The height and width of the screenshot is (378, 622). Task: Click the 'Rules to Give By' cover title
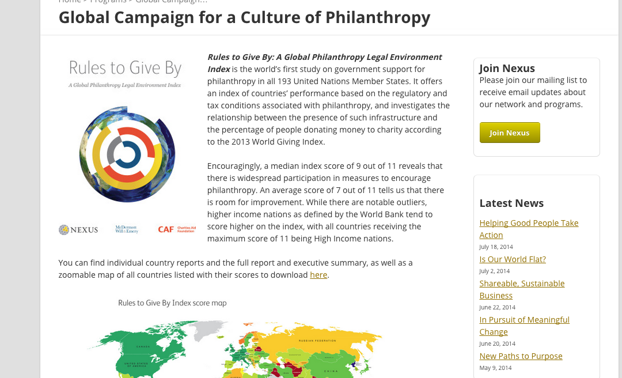point(125,68)
